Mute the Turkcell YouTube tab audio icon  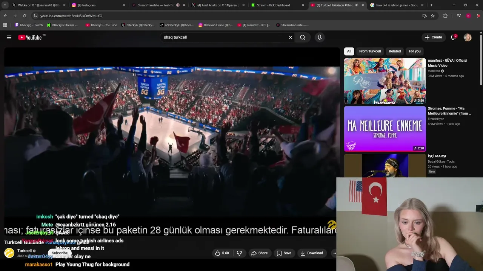click(357, 5)
